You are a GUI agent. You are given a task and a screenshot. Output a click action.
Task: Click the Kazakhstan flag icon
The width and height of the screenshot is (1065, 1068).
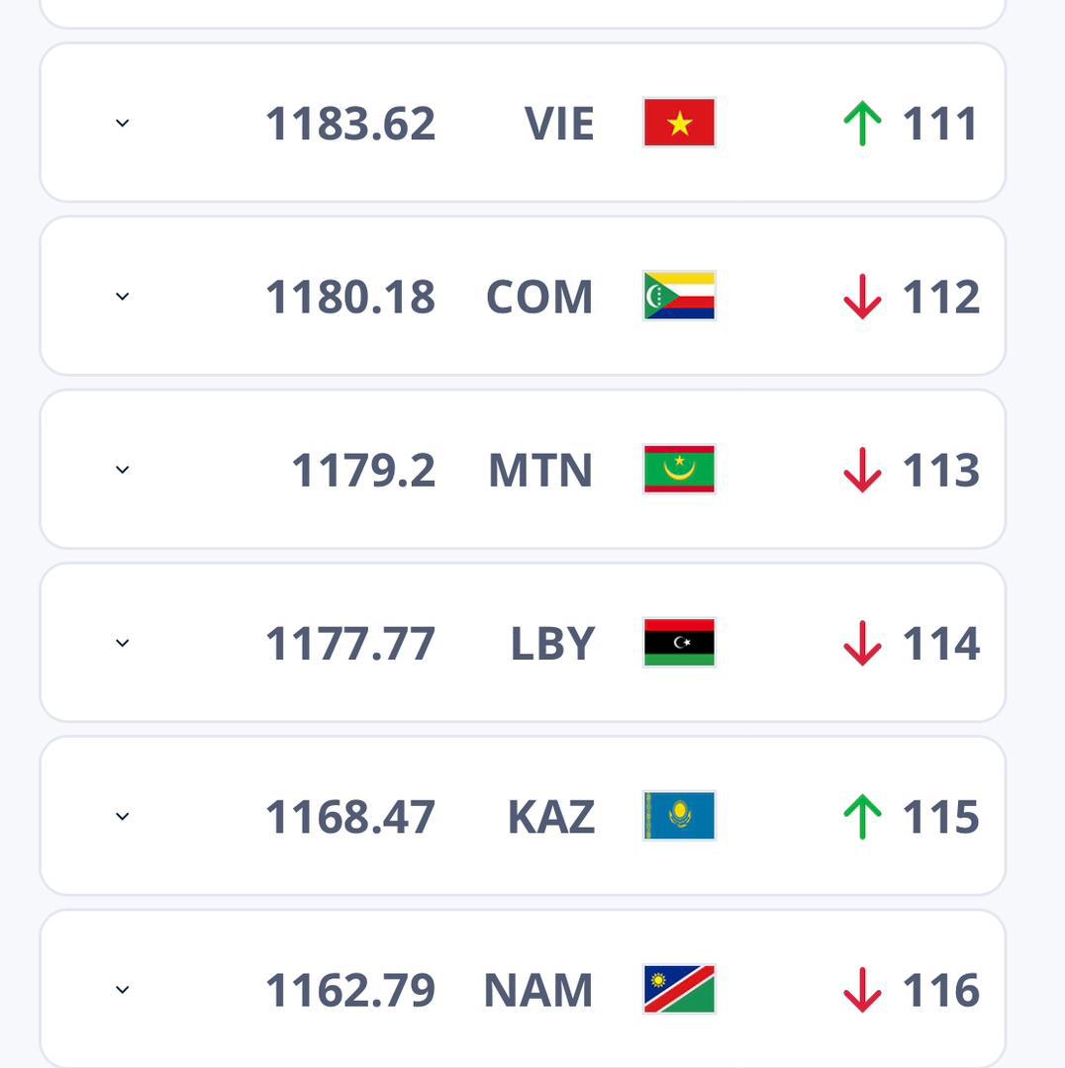(x=679, y=816)
